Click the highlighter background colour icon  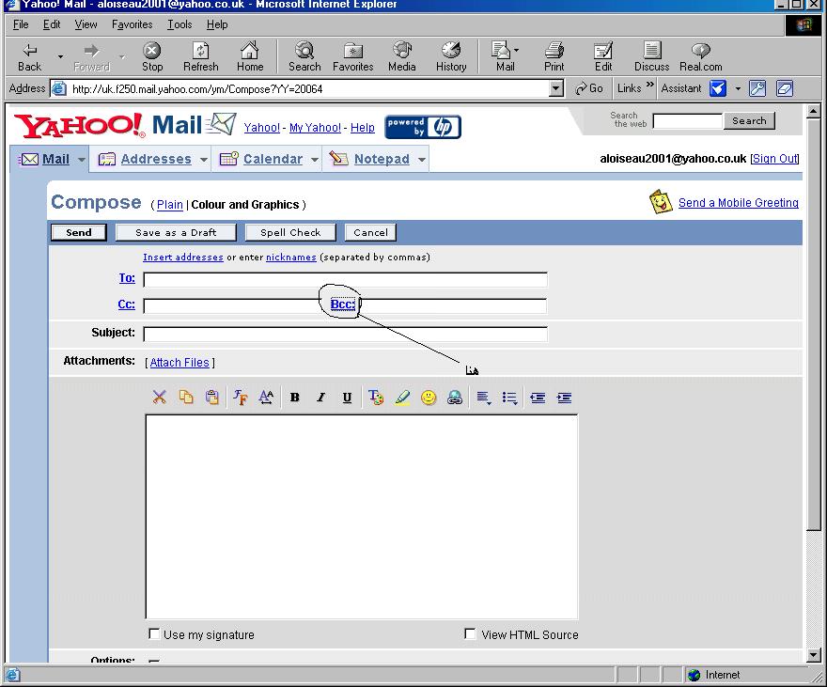click(402, 398)
